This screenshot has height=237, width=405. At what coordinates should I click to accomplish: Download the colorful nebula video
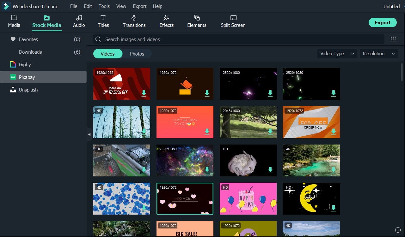pyautogui.click(x=207, y=170)
